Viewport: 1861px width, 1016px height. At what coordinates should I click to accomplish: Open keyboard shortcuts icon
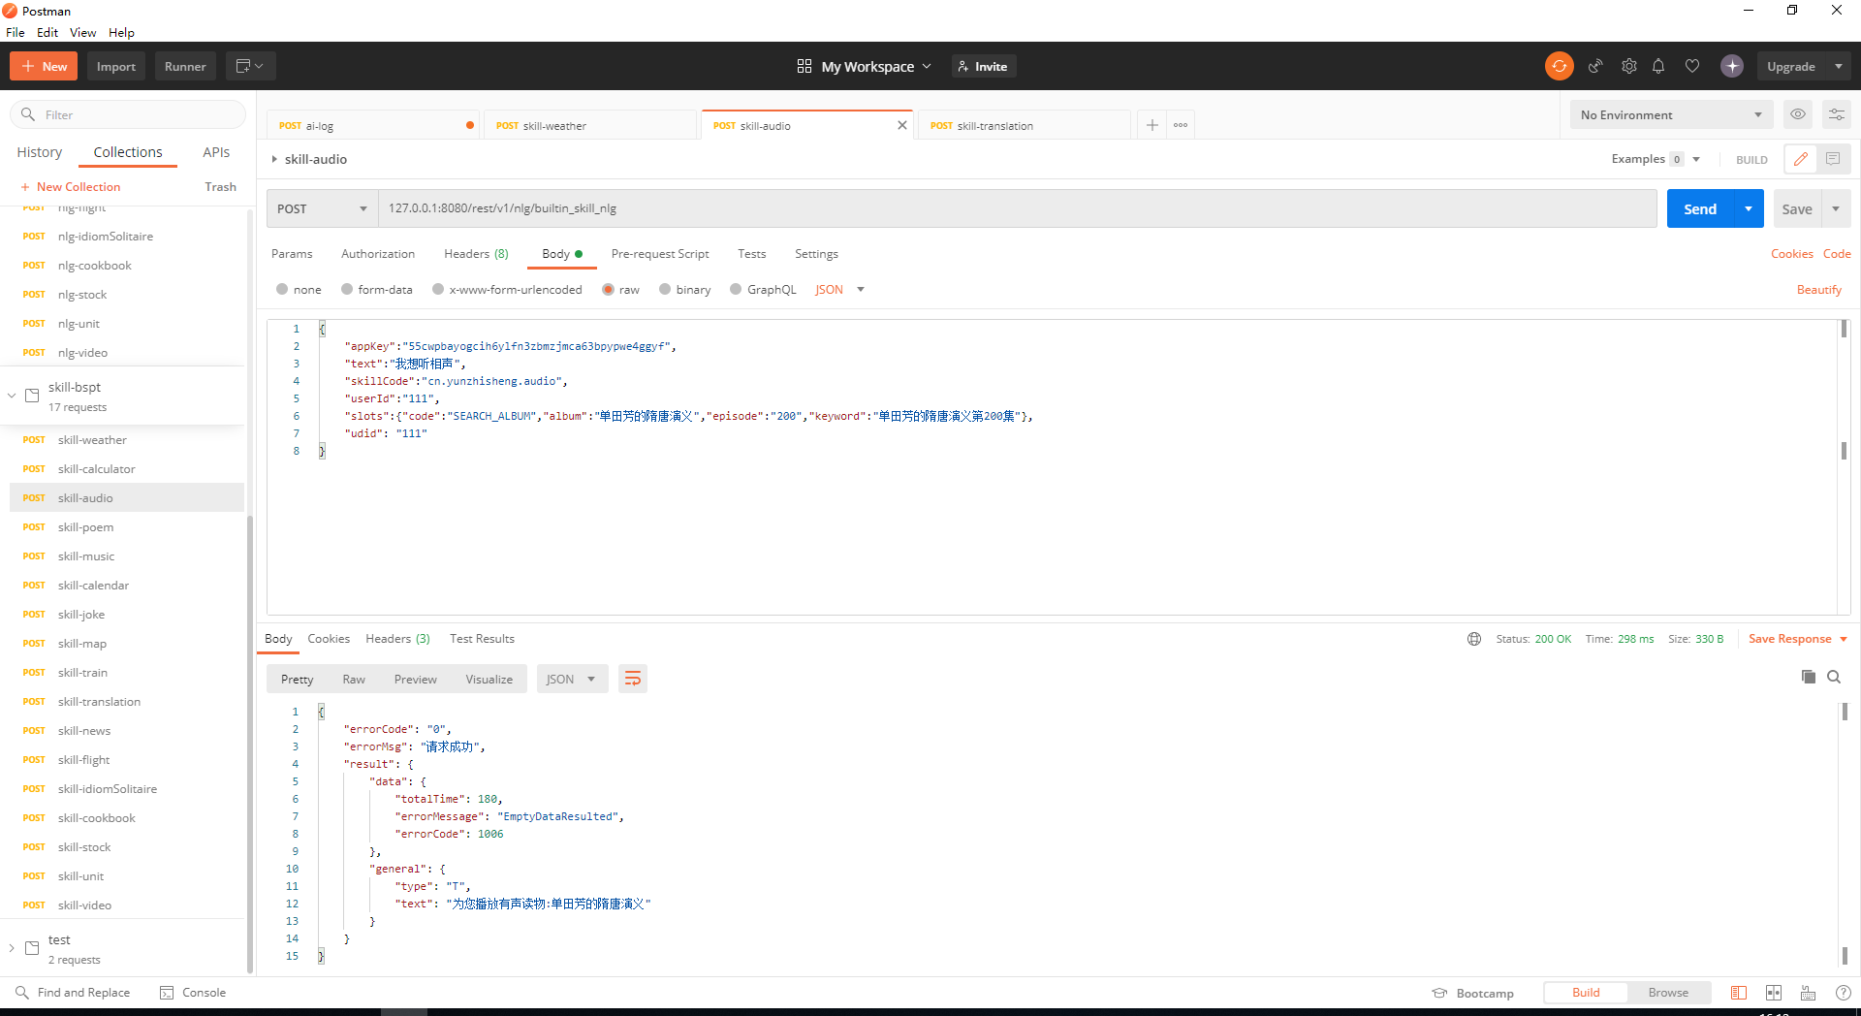point(1809,993)
